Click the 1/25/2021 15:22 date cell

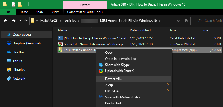[141, 38]
